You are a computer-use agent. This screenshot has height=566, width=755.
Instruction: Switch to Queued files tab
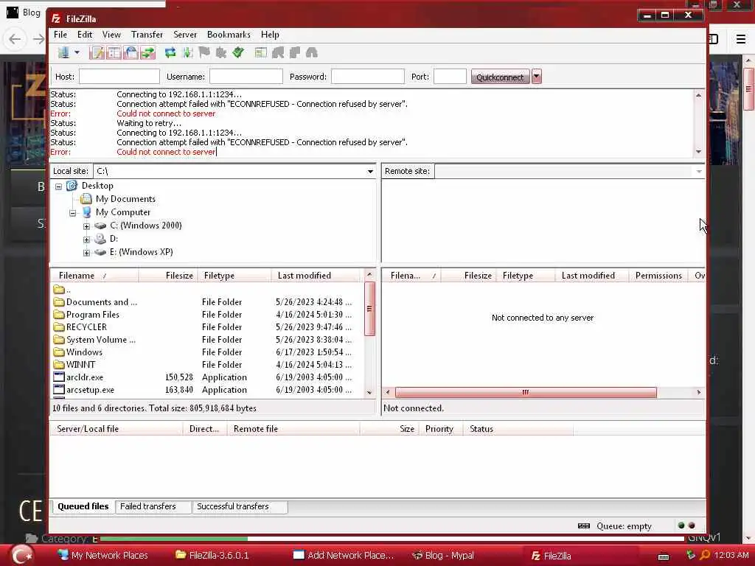point(83,506)
